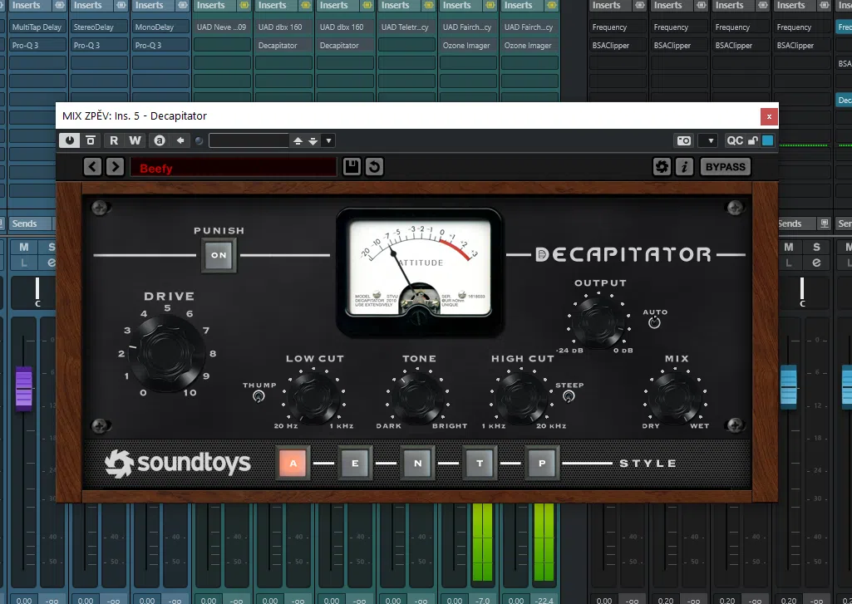Image resolution: width=852 pixels, height=604 pixels.
Task: Select style A button
Action: 293,464
